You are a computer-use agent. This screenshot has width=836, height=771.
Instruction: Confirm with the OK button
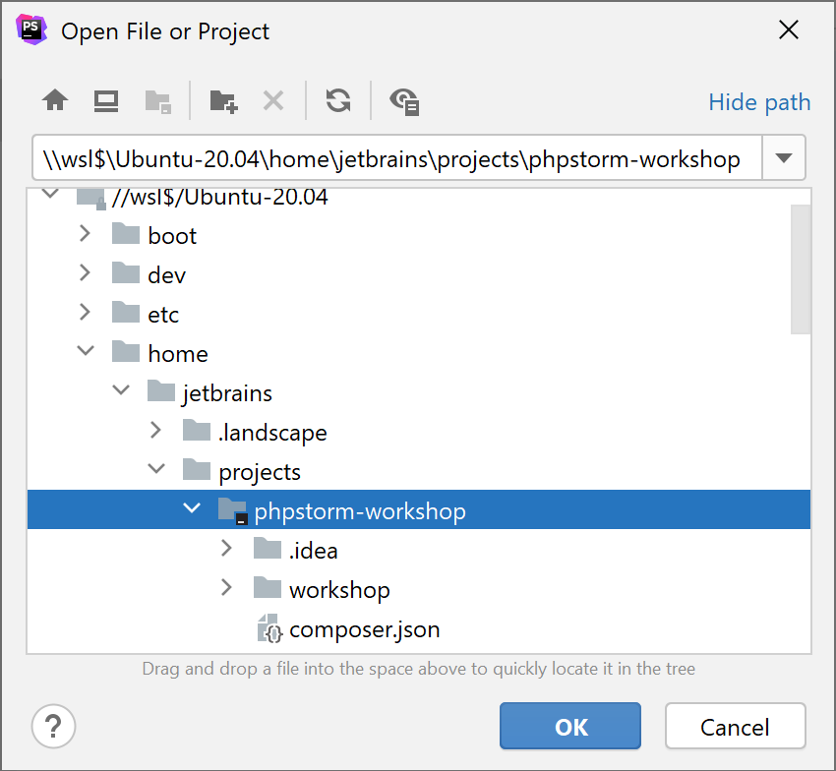(x=570, y=726)
